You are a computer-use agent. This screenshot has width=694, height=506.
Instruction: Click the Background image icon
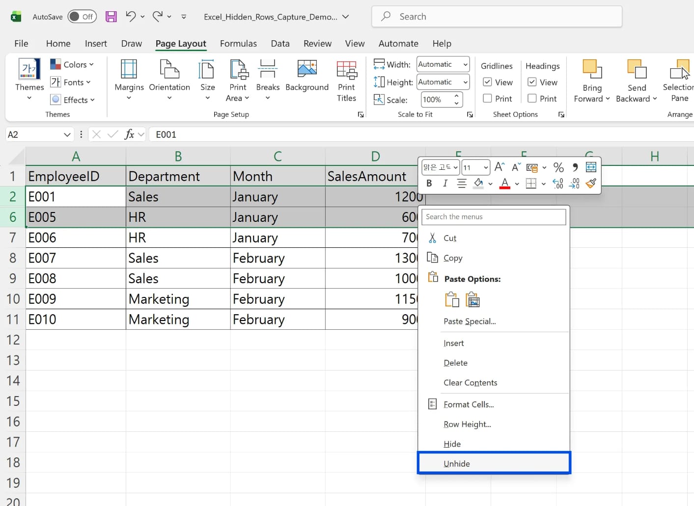click(x=307, y=70)
